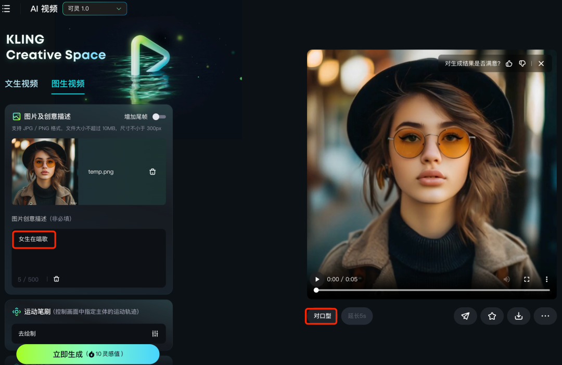562x365 pixels.
Task: Click the video volume speaker icon
Action: (506, 279)
